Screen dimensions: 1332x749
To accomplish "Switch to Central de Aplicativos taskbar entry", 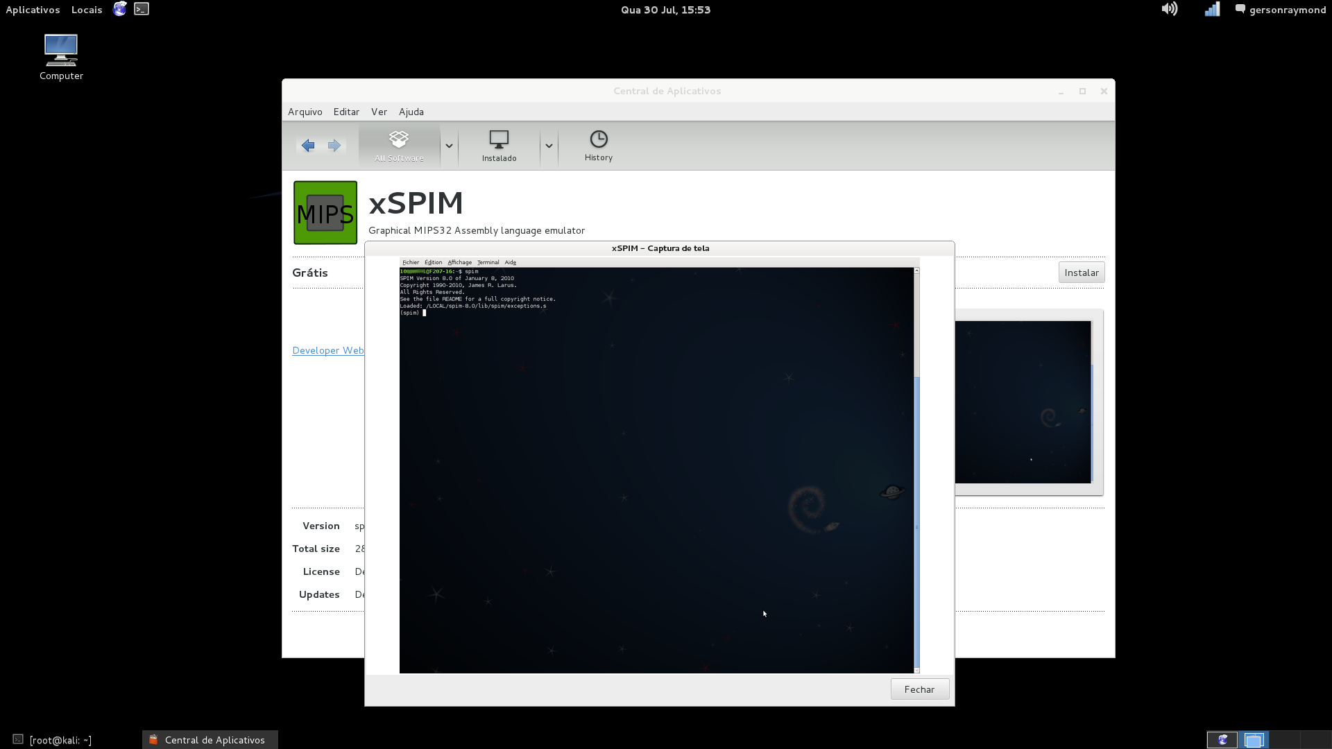I will coord(210,740).
